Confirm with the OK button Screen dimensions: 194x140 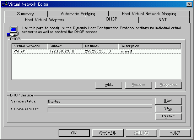pos(74,133)
